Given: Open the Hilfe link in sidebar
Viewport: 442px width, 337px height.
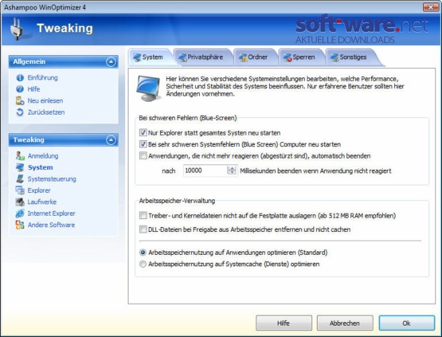Looking at the screenshot, I should [x=34, y=89].
